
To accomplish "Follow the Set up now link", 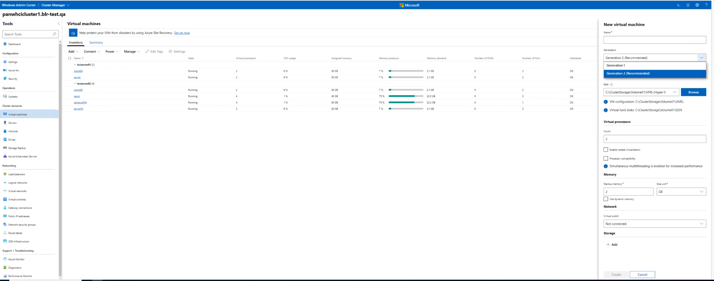I will pyautogui.click(x=182, y=33).
